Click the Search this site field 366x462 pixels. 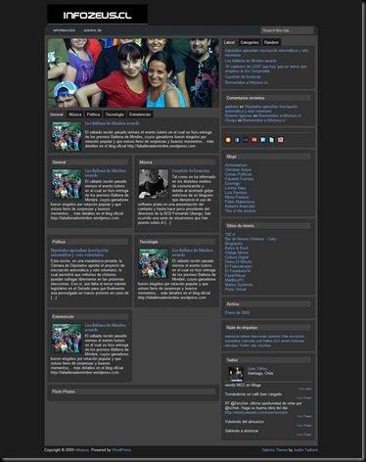tap(287, 30)
